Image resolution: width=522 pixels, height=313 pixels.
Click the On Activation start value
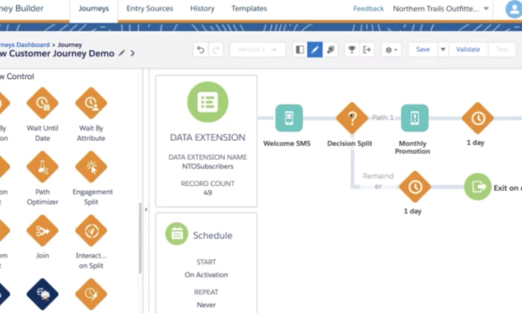206,275
